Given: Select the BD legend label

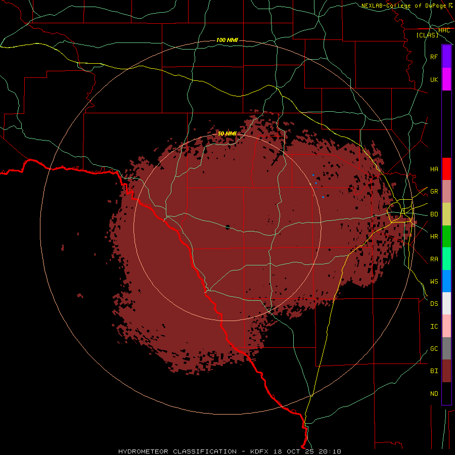Looking at the screenshot, I should coord(434,214).
